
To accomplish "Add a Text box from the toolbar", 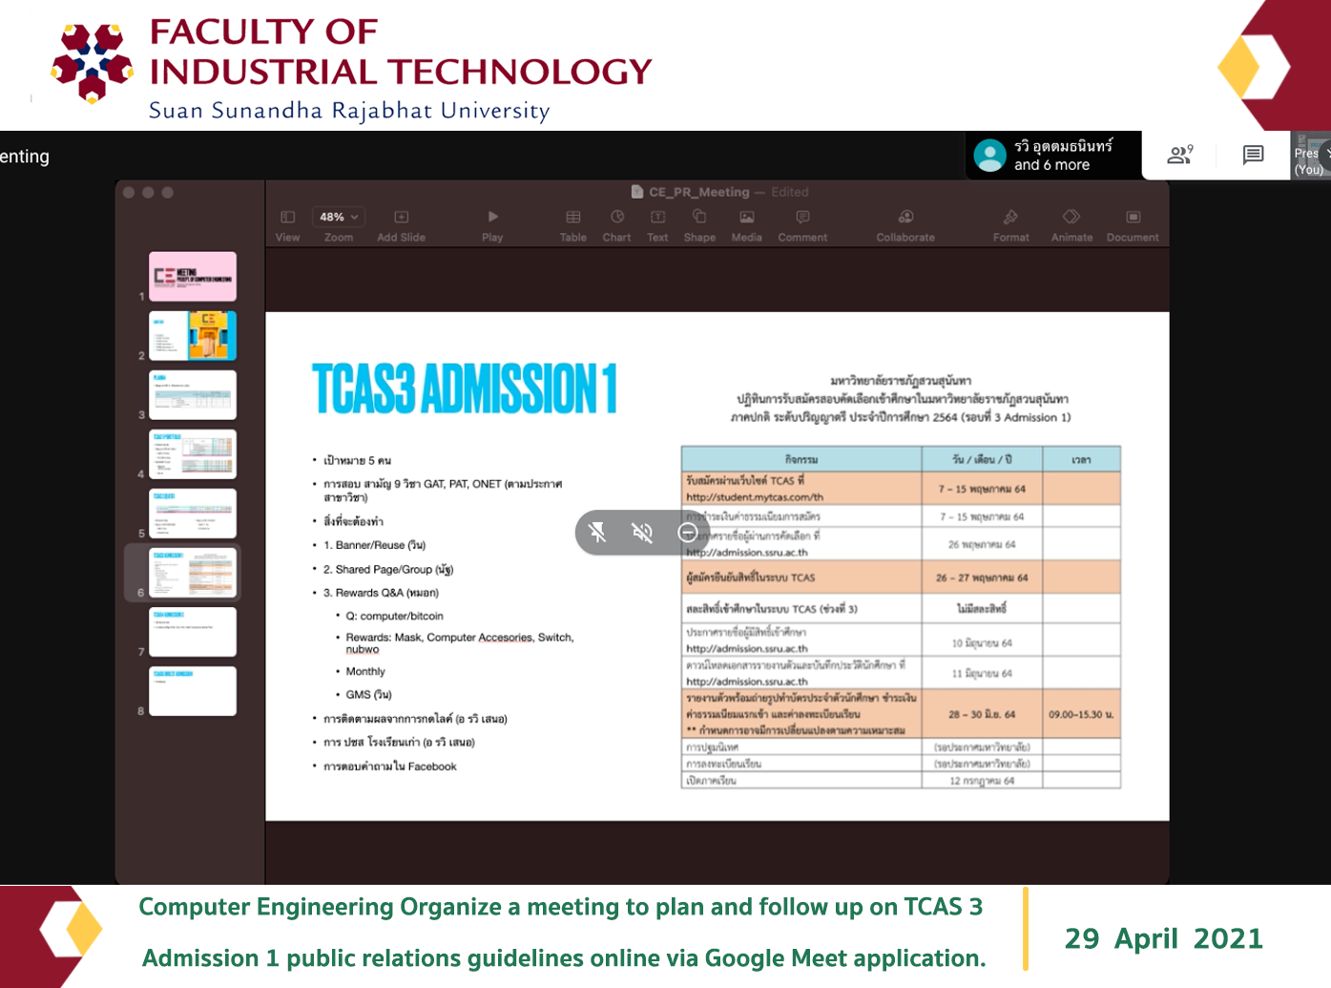I will [657, 218].
